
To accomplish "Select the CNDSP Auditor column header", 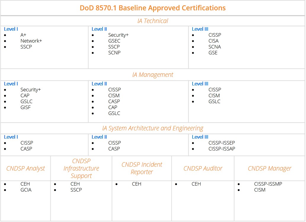I will click(x=203, y=168).
